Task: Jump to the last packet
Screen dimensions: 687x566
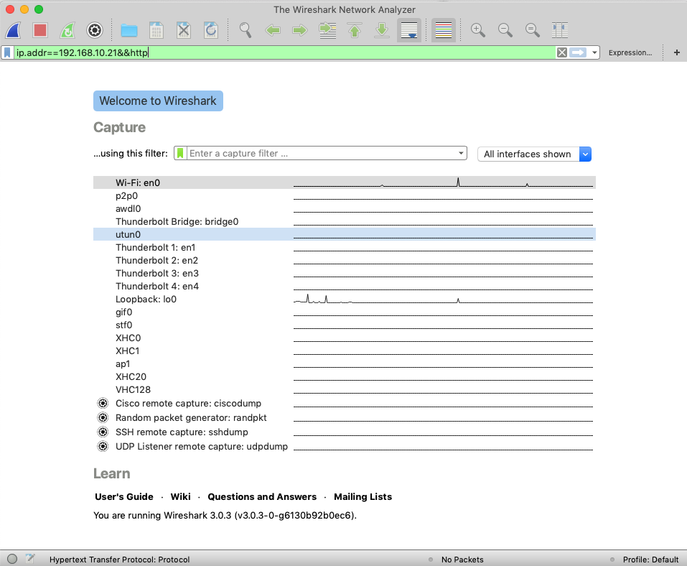Action: click(382, 30)
